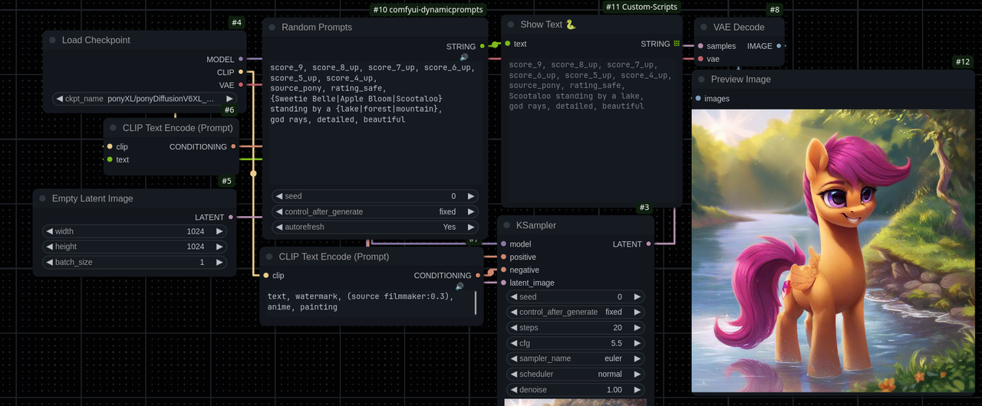Select next sampler_name with the right arrow

(637, 359)
